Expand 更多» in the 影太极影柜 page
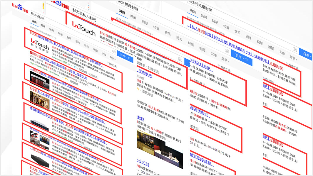The image size is (313, 176). pos(113,58)
